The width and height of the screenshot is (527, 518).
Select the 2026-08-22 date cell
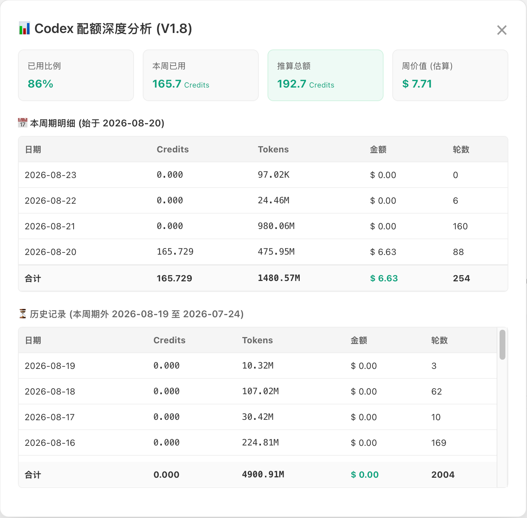(51, 201)
